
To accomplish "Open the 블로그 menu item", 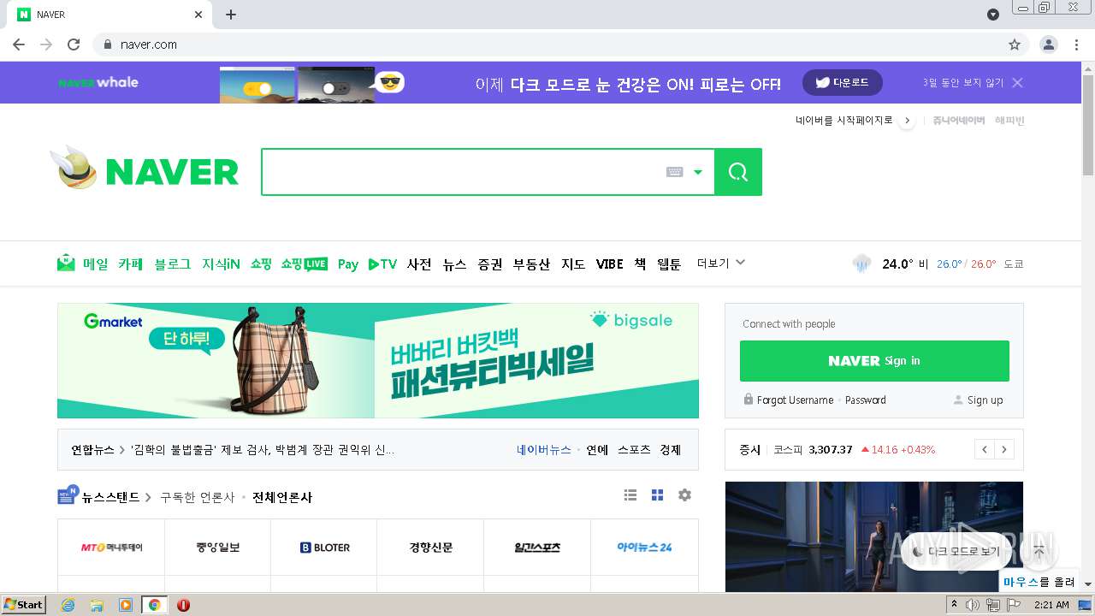I will pyautogui.click(x=172, y=264).
